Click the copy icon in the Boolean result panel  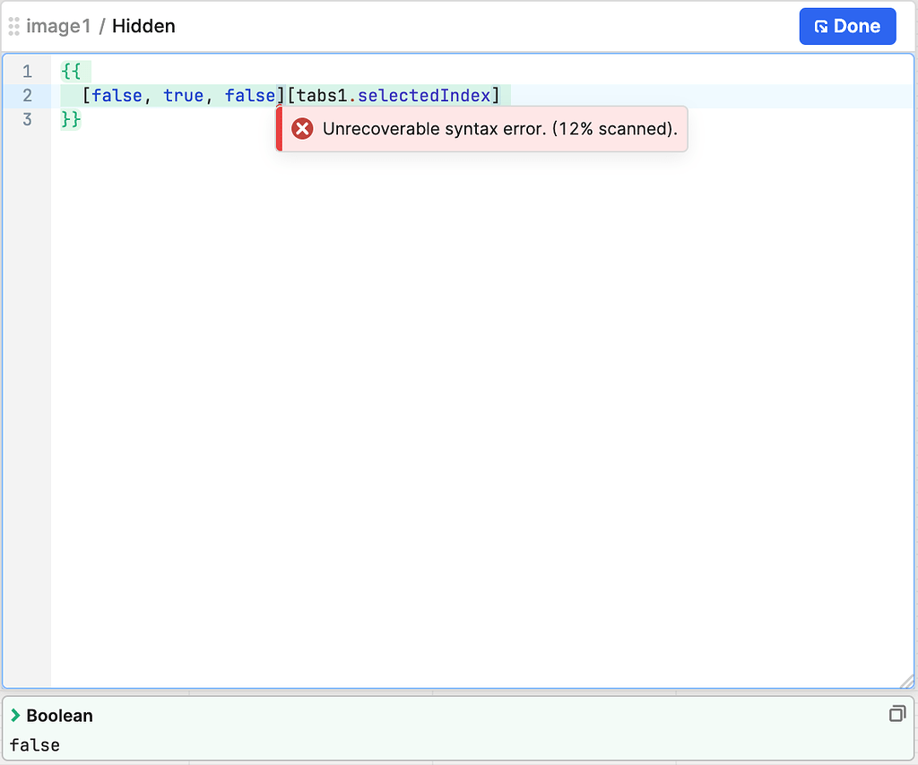(x=897, y=714)
